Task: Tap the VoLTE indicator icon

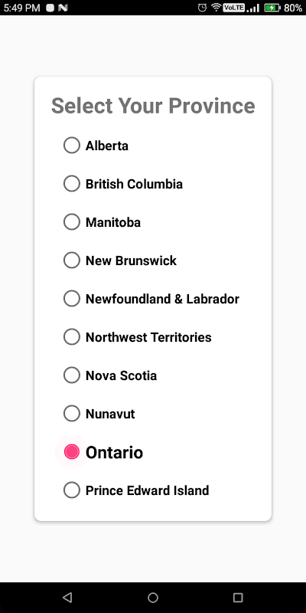Action: pos(233,8)
